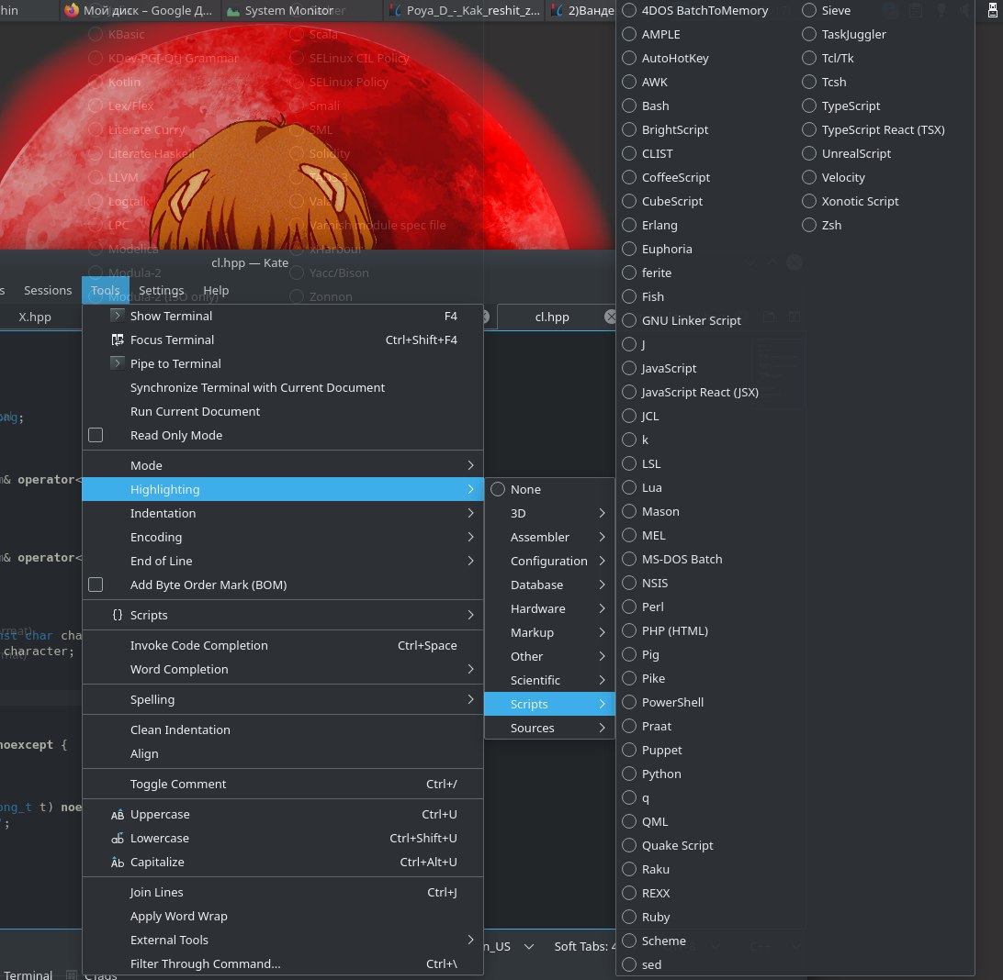Click the System Monitor taskbar icon
The image size is (1003, 980).
[x=233, y=11]
